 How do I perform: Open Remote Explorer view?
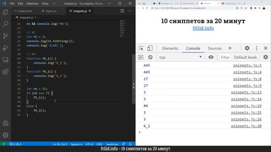click(6, 60)
